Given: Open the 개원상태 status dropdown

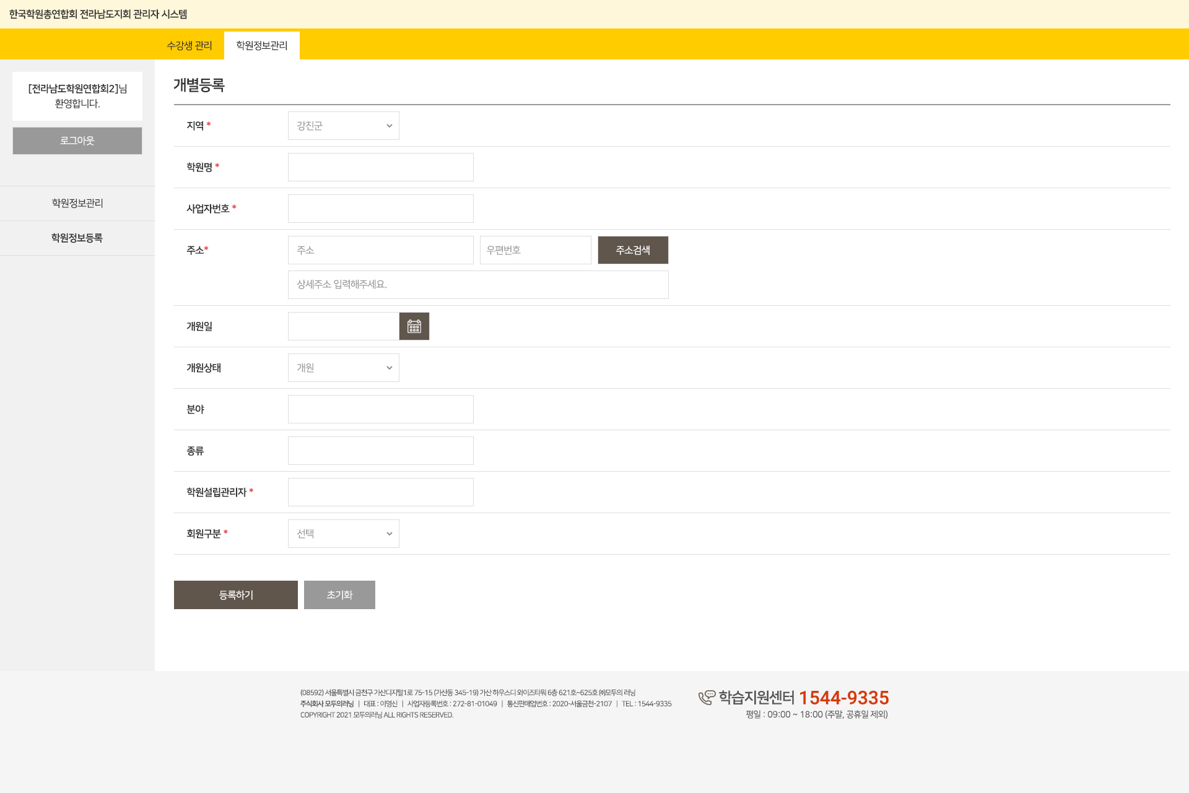Looking at the screenshot, I should tap(343, 368).
